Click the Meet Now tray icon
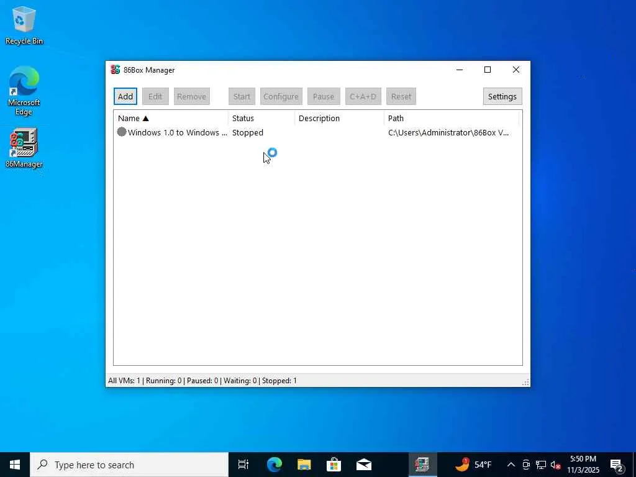Screen dimensions: 636x477 [x=526, y=465]
